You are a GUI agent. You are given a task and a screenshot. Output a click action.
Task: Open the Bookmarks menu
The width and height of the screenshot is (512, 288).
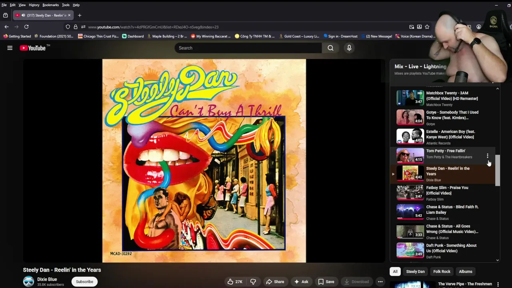pyautogui.click(x=50, y=5)
